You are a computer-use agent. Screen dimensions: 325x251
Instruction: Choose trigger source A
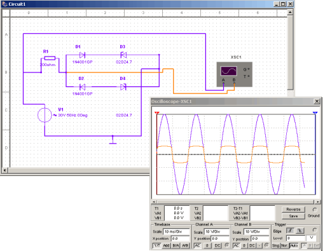(x=304, y=245)
